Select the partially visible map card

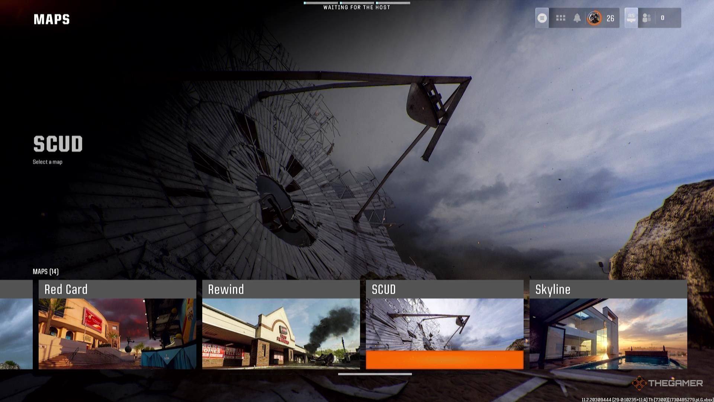pos(16,325)
